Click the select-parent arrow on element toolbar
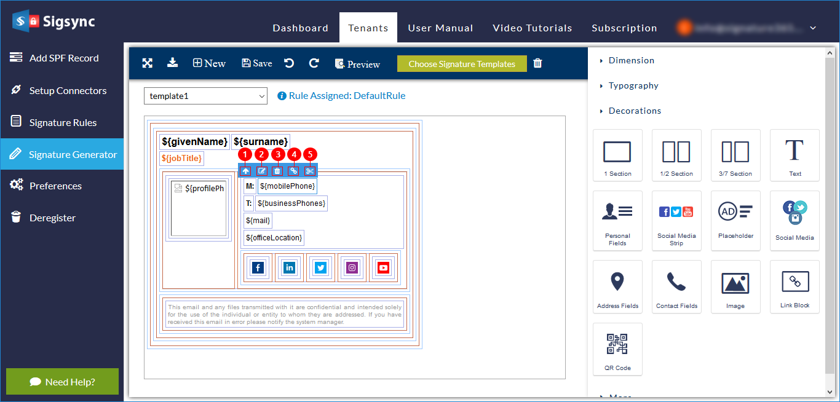840x402 pixels. (x=245, y=171)
